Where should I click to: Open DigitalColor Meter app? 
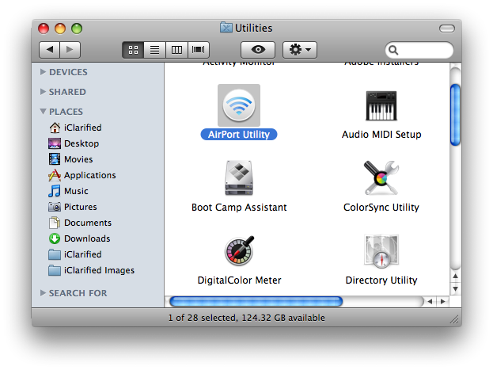point(238,251)
